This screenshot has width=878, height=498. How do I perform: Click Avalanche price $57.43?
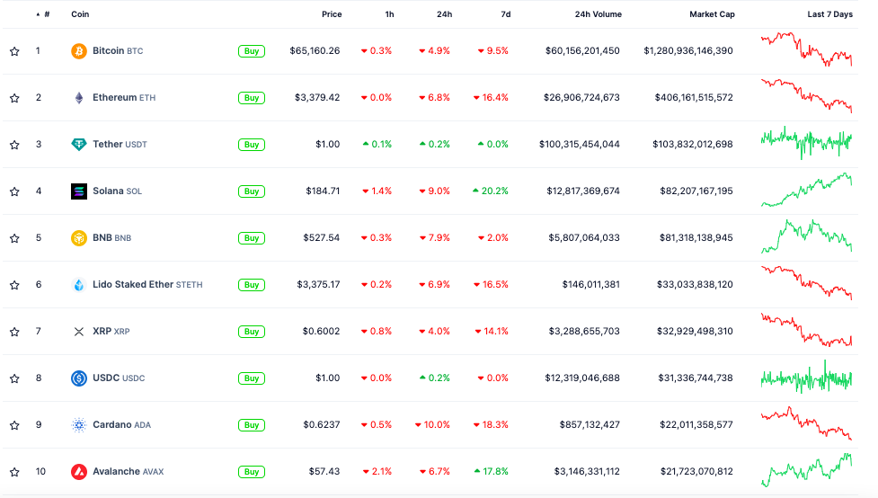click(x=324, y=472)
